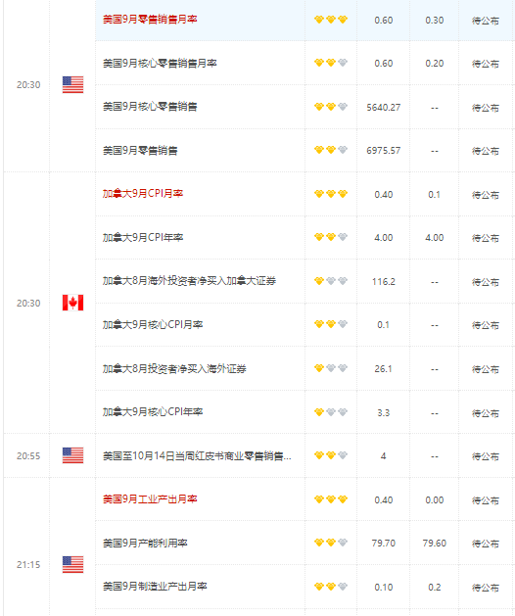This screenshot has height=616, width=515.
Task: Click importance stars for 加拿大9月核心CPI年率
Action: coord(331,412)
